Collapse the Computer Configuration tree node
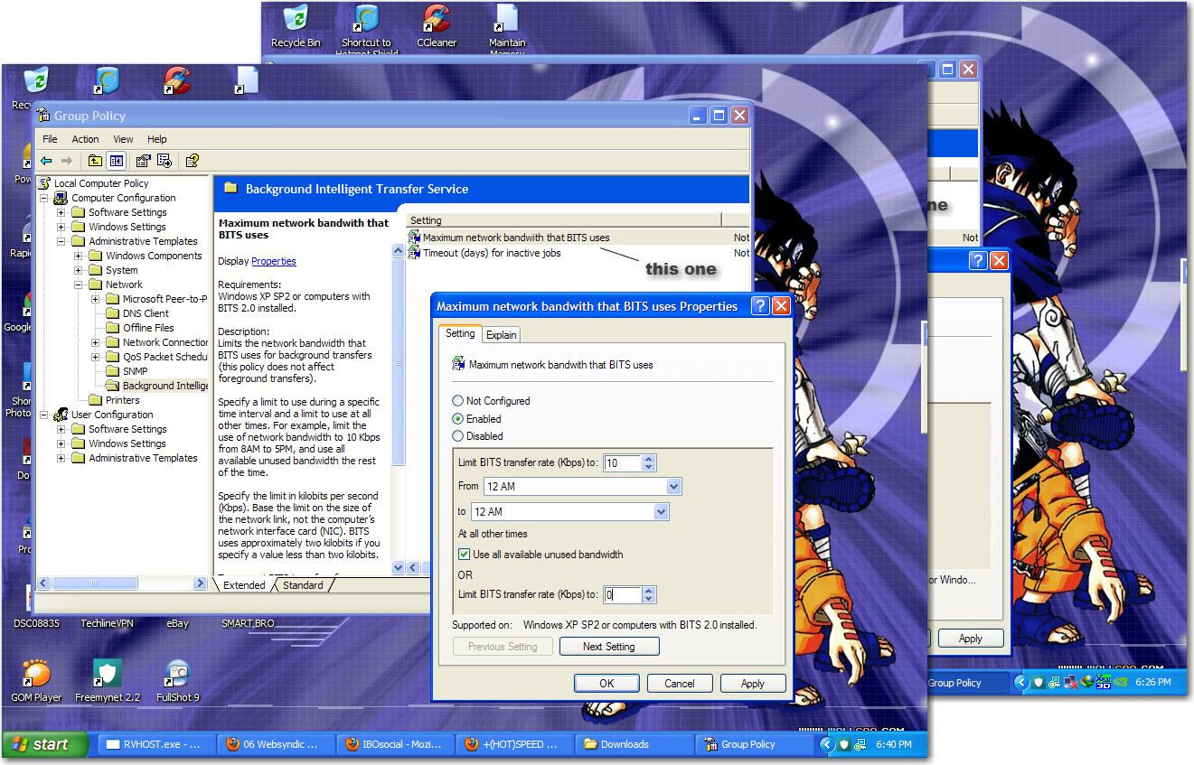 coord(44,198)
